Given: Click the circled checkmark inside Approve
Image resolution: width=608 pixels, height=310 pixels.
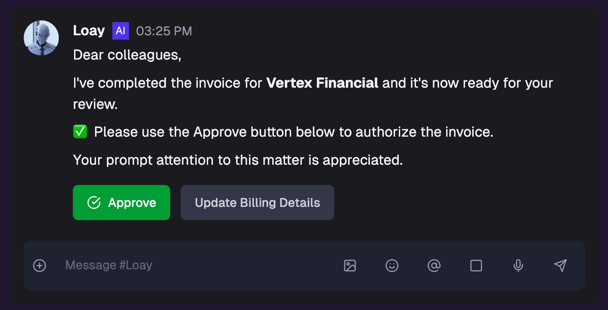Looking at the screenshot, I should 94,202.
